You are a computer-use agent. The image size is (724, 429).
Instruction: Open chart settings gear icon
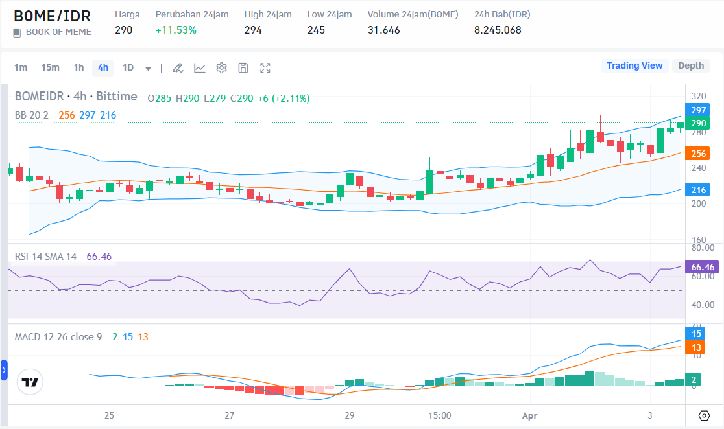click(x=222, y=68)
